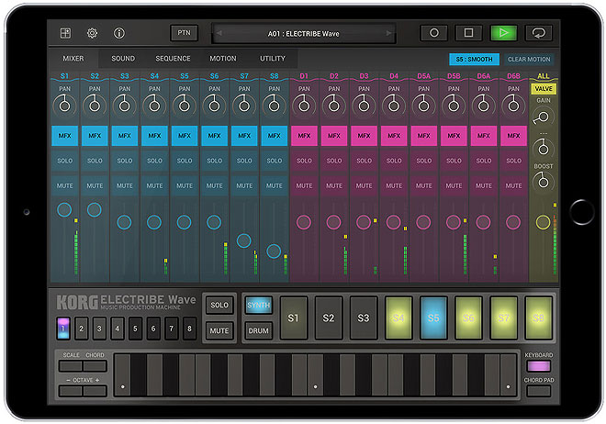Open the info icon
The height and width of the screenshot is (424, 606).
pyautogui.click(x=119, y=33)
